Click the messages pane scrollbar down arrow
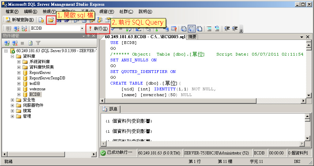The width and height of the screenshot is (314, 166). click(308, 138)
